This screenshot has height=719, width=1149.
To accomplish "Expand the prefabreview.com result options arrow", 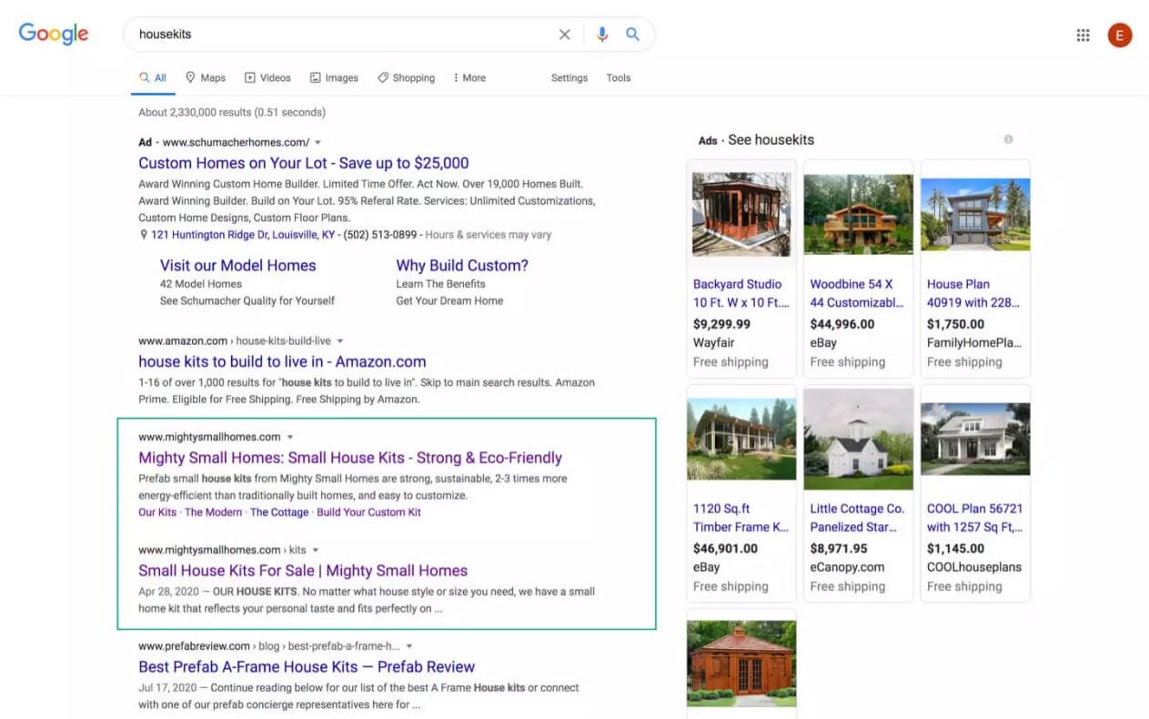I will 409,647.
